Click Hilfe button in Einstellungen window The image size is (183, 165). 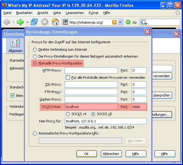point(165,154)
